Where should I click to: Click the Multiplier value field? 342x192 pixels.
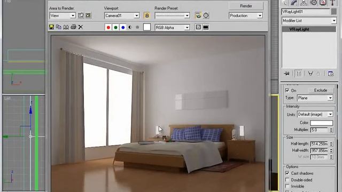pyautogui.click(x=320, y=130)
